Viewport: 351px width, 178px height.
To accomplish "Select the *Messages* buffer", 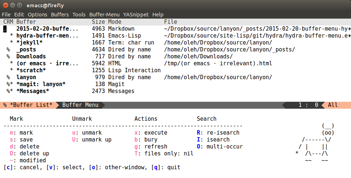I will click(x=33, y=91).
